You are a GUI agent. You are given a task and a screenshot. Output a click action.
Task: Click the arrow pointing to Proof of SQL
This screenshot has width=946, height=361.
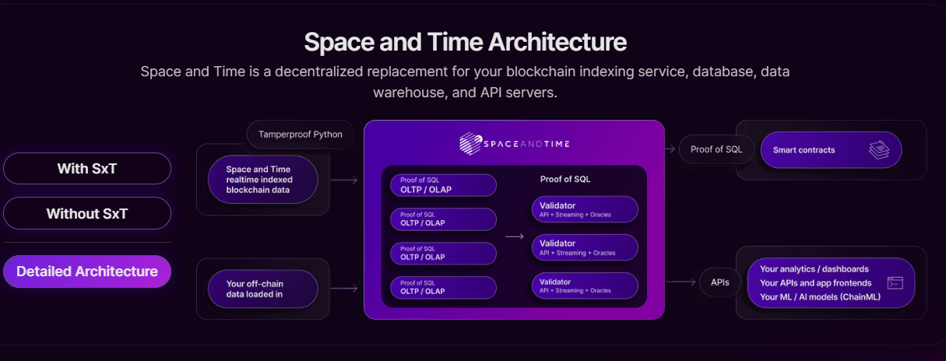pos(670,149)
